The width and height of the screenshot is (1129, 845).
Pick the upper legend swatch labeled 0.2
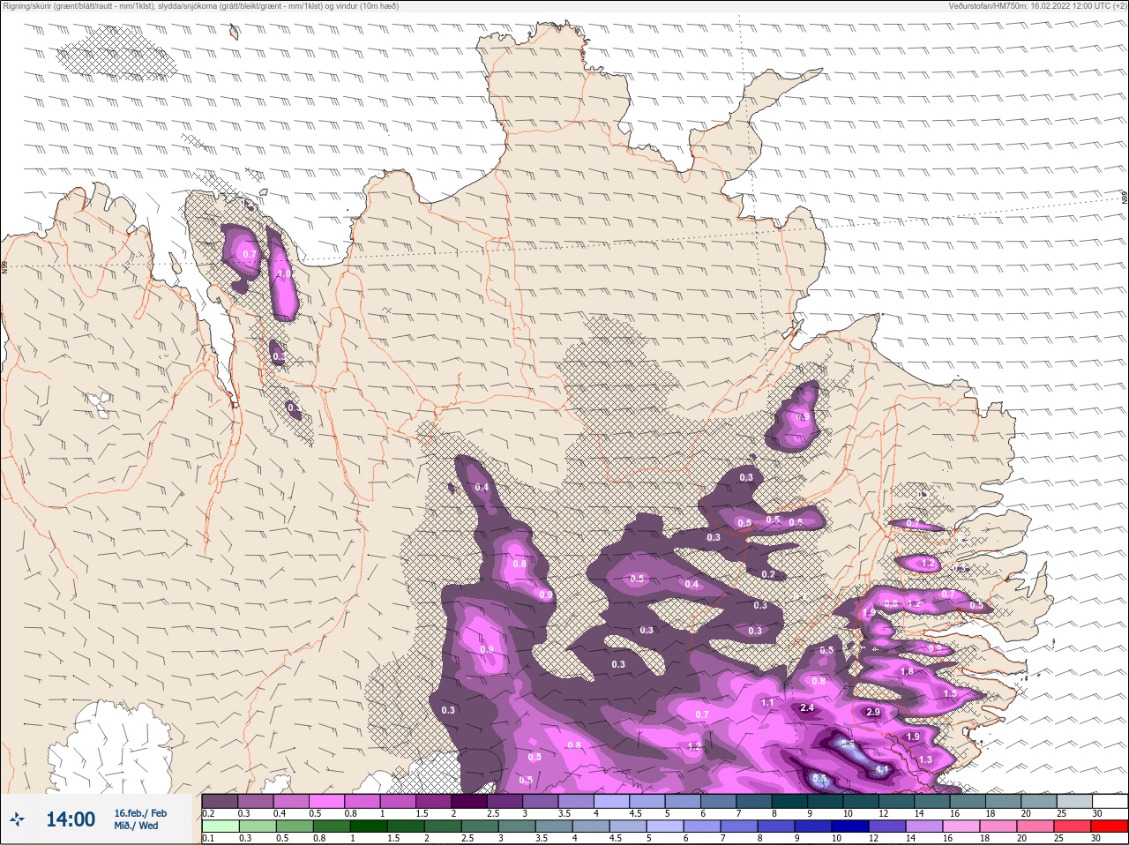220,801
